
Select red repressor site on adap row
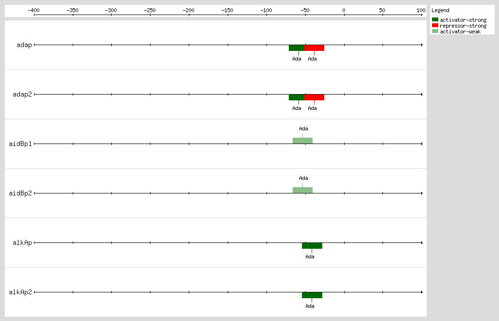pos(315,48)
